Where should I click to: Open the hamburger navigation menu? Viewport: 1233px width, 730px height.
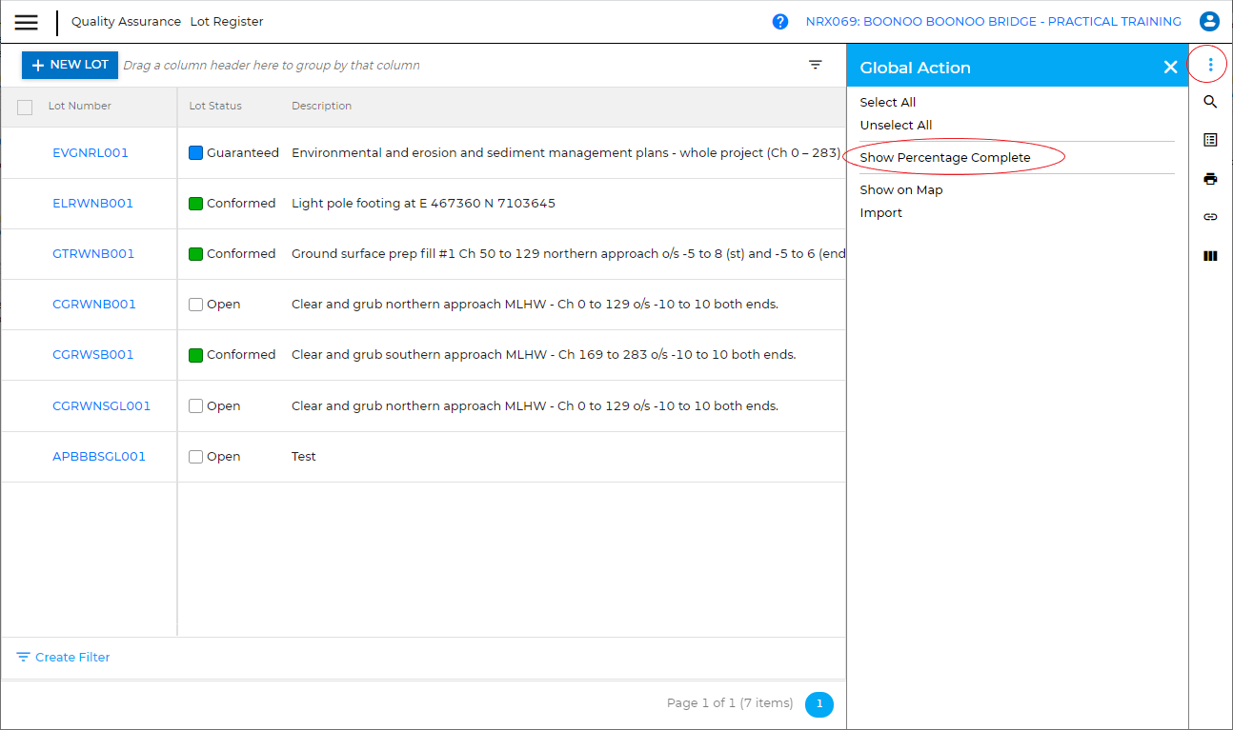click(27, 22)
